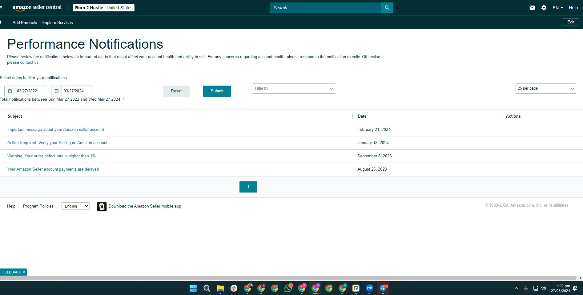
Task: Open the Windows Start menu
Action: (193, 288)
